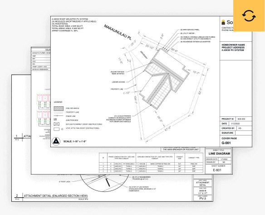Screen dimensions: 265x215
Task: Click the "62'-1"" dimension label
Action: pyautogui.click(x=200, y=91)
